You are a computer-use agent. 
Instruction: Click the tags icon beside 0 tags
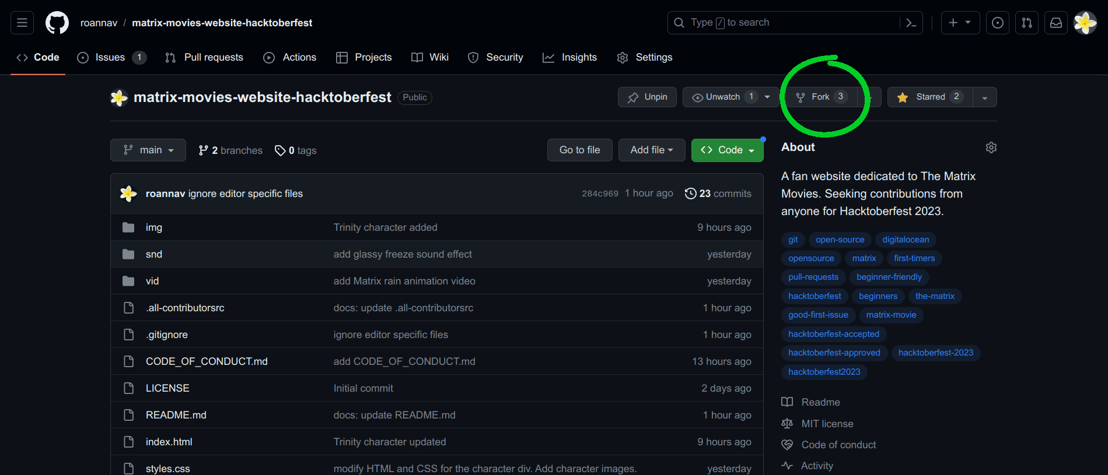click(x=280, y=150)
